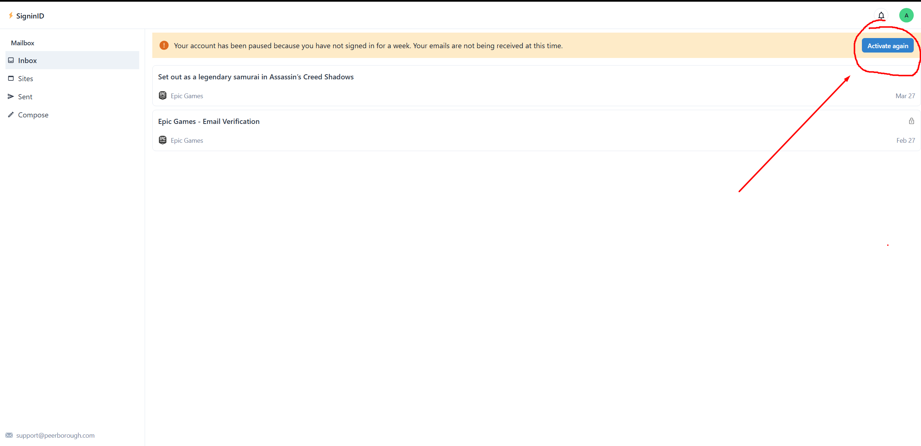This screenshot has width=921, height=446.
Task: Click the Sites window icon
Action: [11, 78]
